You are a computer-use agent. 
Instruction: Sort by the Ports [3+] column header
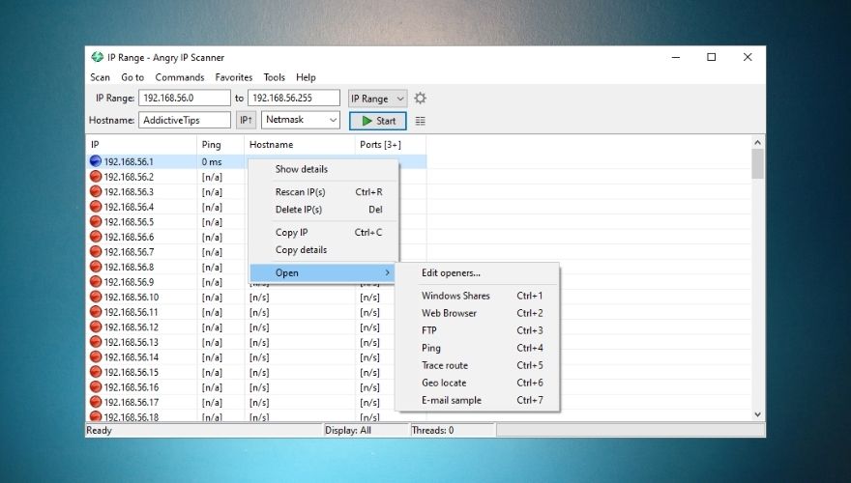(391, 145)
